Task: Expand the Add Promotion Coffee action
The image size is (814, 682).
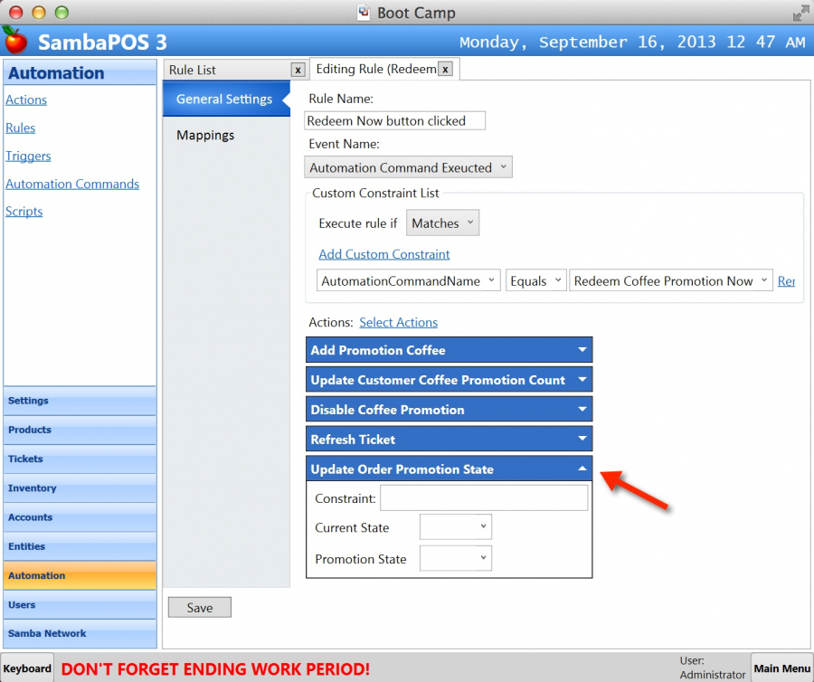Action: click(x=582, y=350)
